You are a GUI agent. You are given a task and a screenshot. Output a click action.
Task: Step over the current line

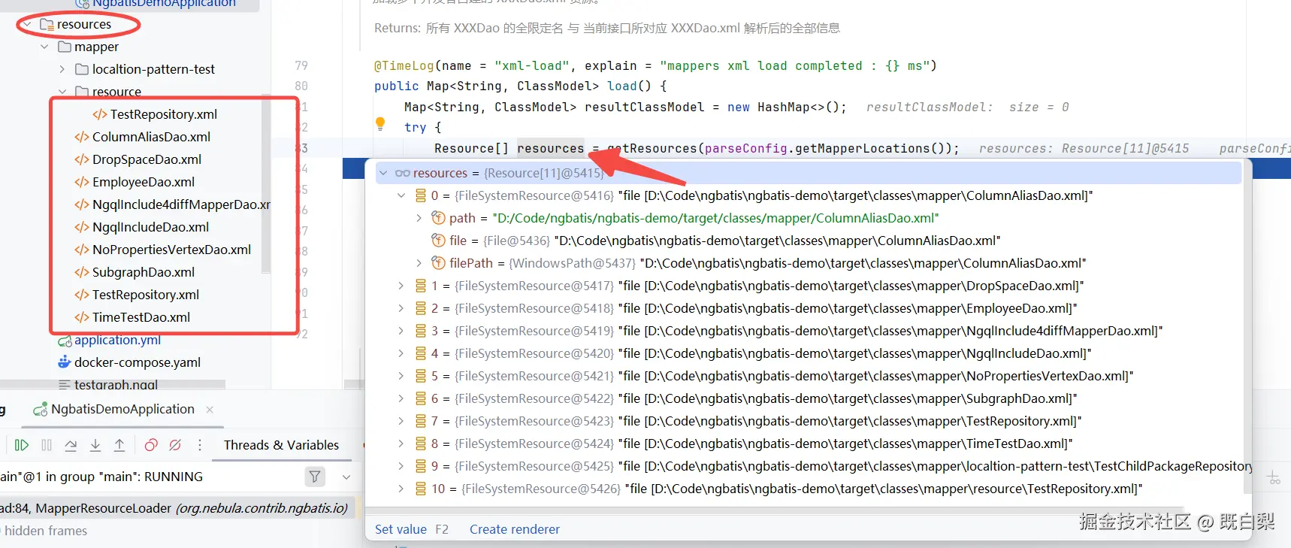click(71, 445)
